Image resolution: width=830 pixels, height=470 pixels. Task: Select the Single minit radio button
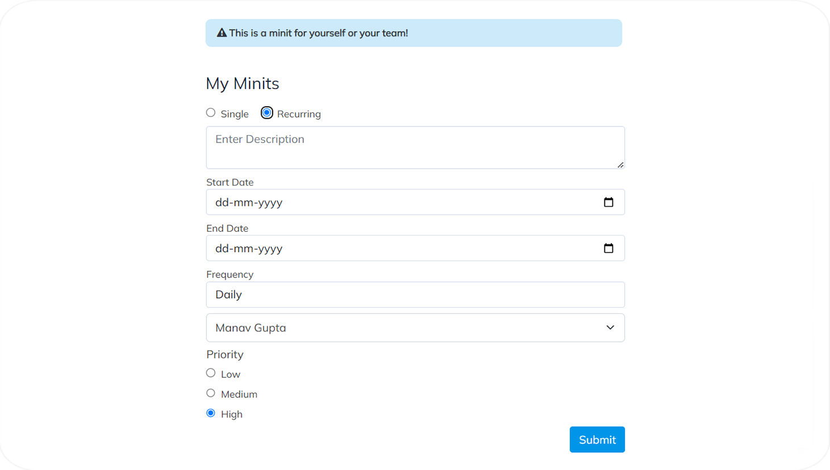tap(211, 113)
